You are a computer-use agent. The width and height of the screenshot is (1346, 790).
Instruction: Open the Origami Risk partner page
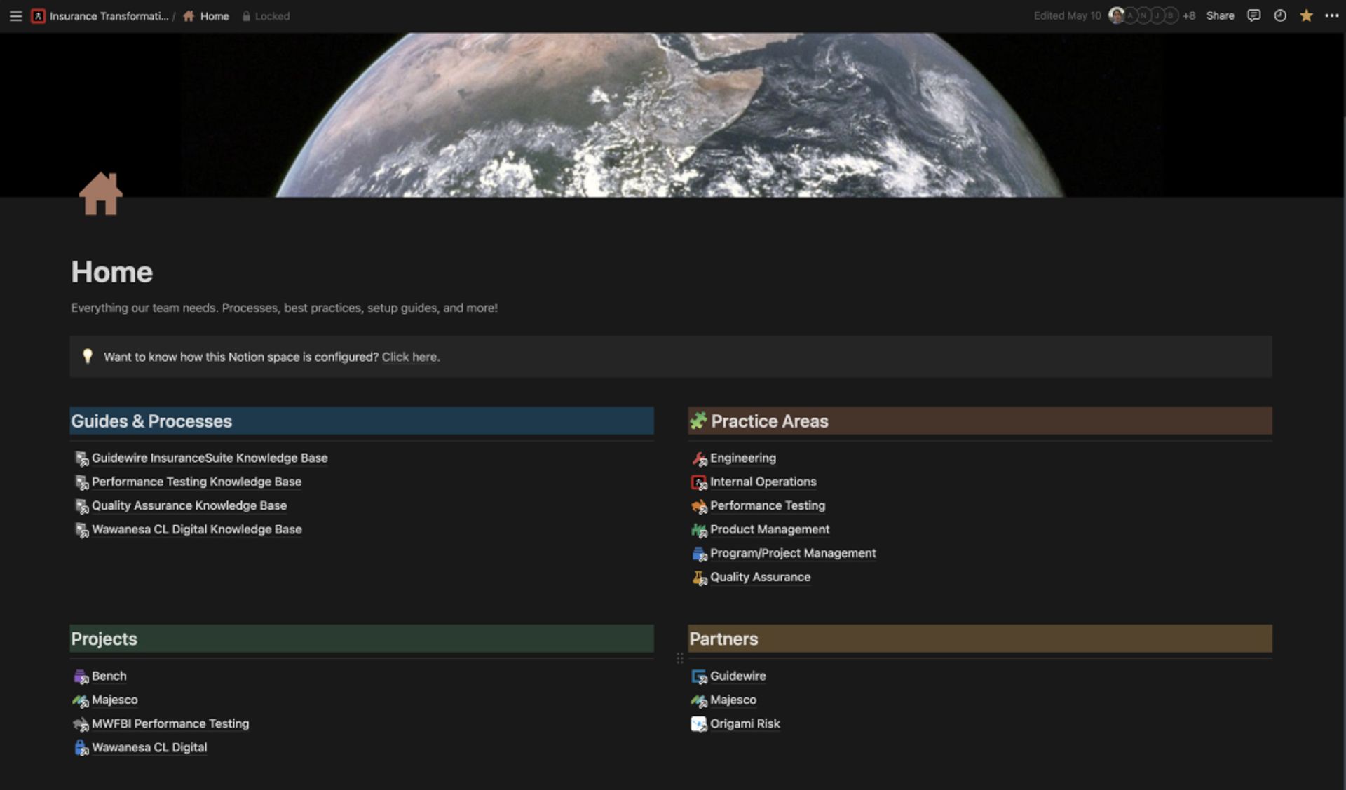click(745, 723)
